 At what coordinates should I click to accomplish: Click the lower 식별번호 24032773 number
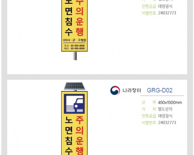pyautogui.click(x=167, y=122)
